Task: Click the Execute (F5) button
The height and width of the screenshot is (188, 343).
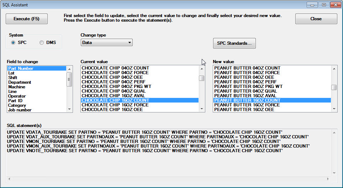Action: [27, 19]
